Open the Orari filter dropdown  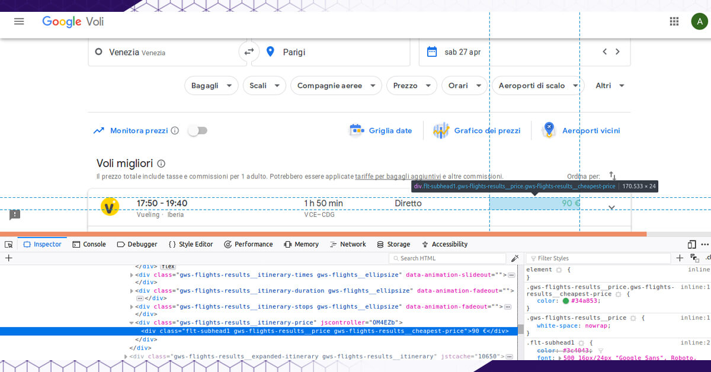tap(464, 85)
